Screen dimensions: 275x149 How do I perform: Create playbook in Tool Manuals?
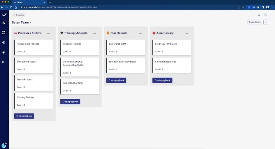(x=116, y=80)
